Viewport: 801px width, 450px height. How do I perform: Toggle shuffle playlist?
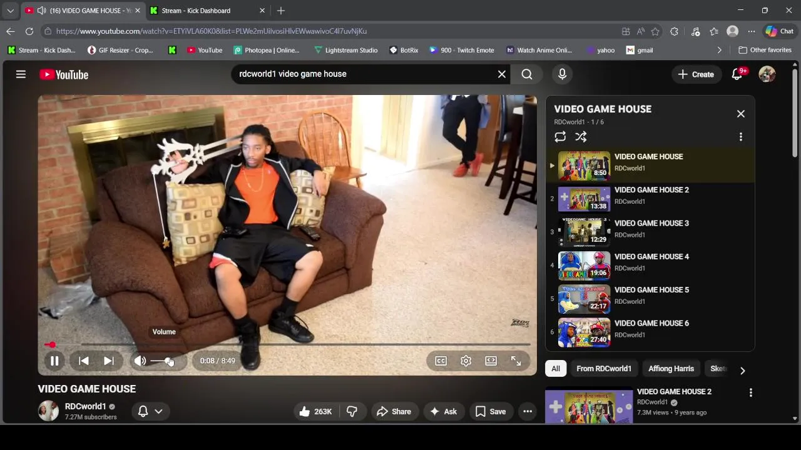581,137
